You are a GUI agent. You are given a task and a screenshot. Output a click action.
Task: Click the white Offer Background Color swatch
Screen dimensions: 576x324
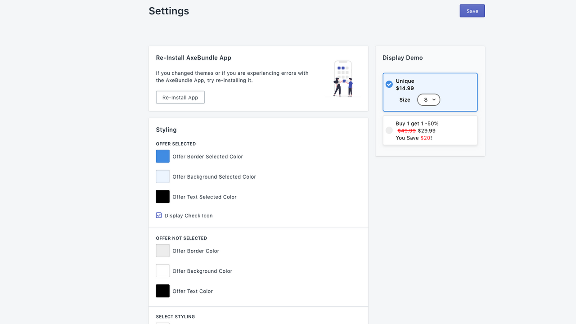point(162,270)
